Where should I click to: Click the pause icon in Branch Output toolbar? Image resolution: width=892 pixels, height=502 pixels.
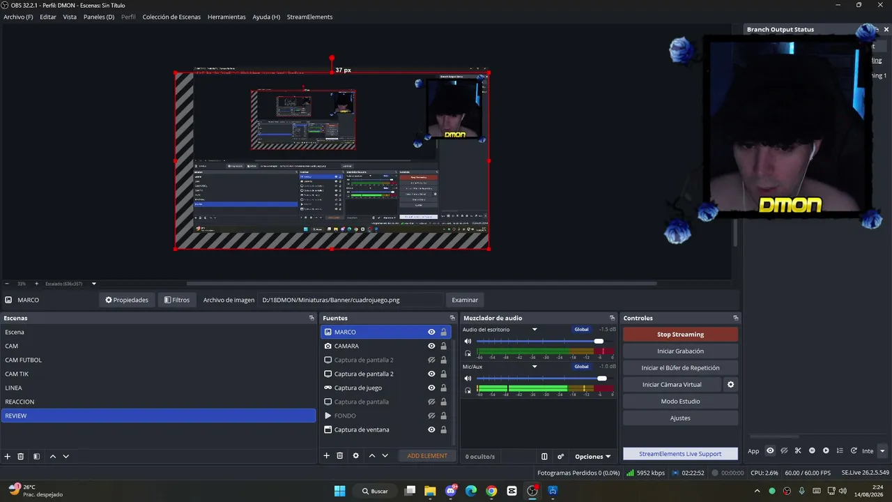click(812, 450)
